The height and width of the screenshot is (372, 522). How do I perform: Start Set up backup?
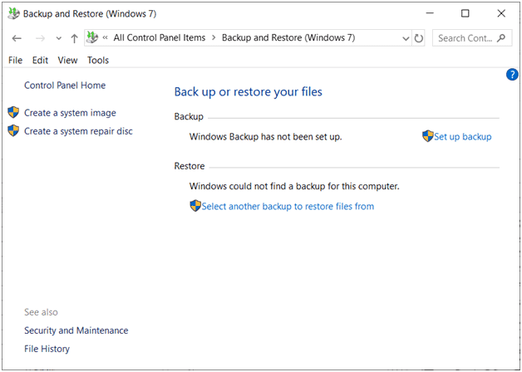463,137
